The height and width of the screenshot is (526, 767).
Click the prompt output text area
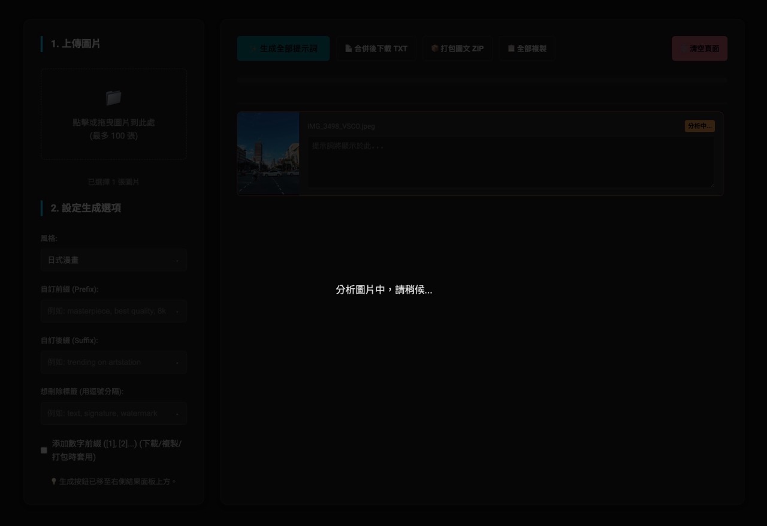coord(511,162)
